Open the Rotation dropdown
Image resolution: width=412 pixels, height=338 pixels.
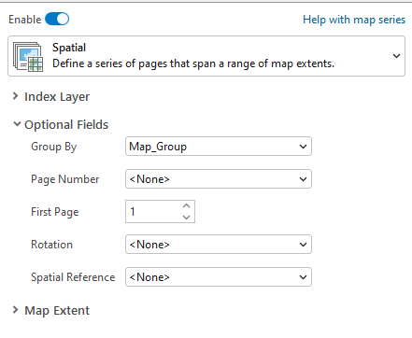[219, 245]
